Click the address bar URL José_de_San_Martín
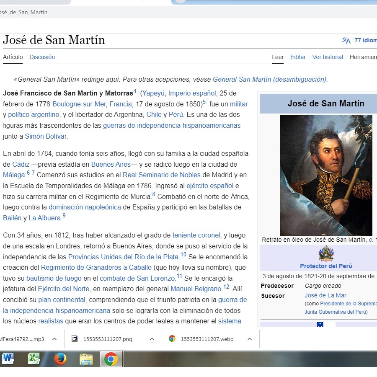The width and height of the screenshot is (377, 377). (x=24, y=12)
